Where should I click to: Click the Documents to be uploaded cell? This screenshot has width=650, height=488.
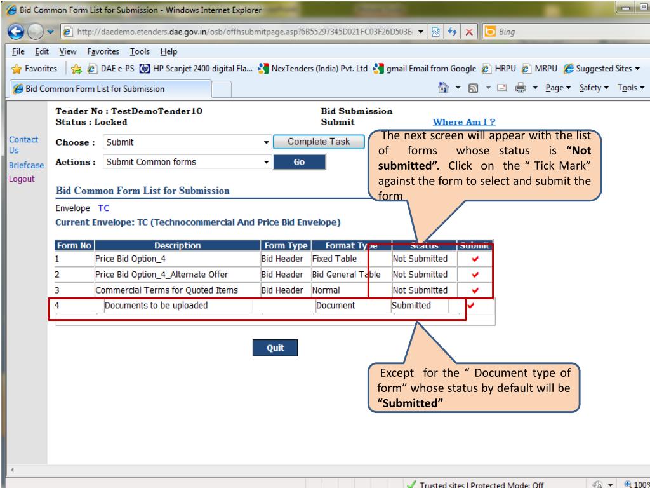(178, 306)
